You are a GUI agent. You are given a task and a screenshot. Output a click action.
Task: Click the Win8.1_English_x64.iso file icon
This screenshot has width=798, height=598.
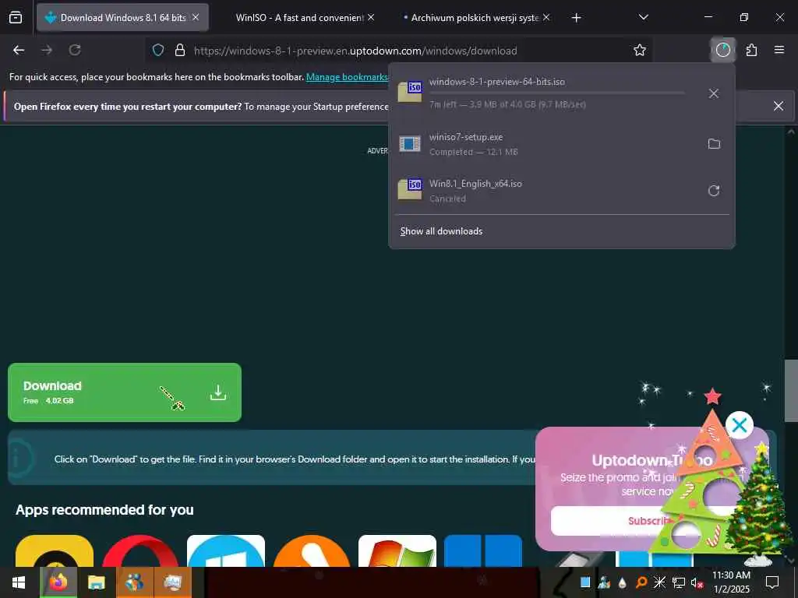coord(410,189)
